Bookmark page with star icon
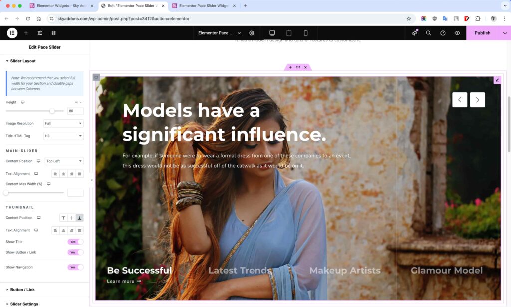The height and width of the screenshot is (307, 511). point(409,19)
